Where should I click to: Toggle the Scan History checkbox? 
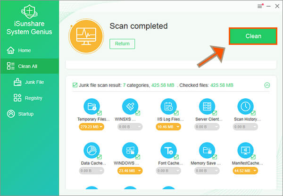(253, 113)
